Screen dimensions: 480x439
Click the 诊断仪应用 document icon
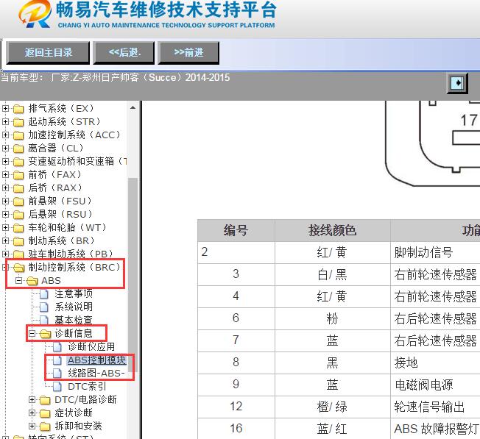click(57, 346)
